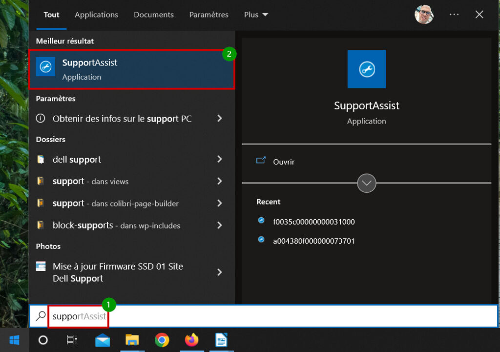
Task: Switch to the Paramètres tab
Action: [x=209, y=15]
